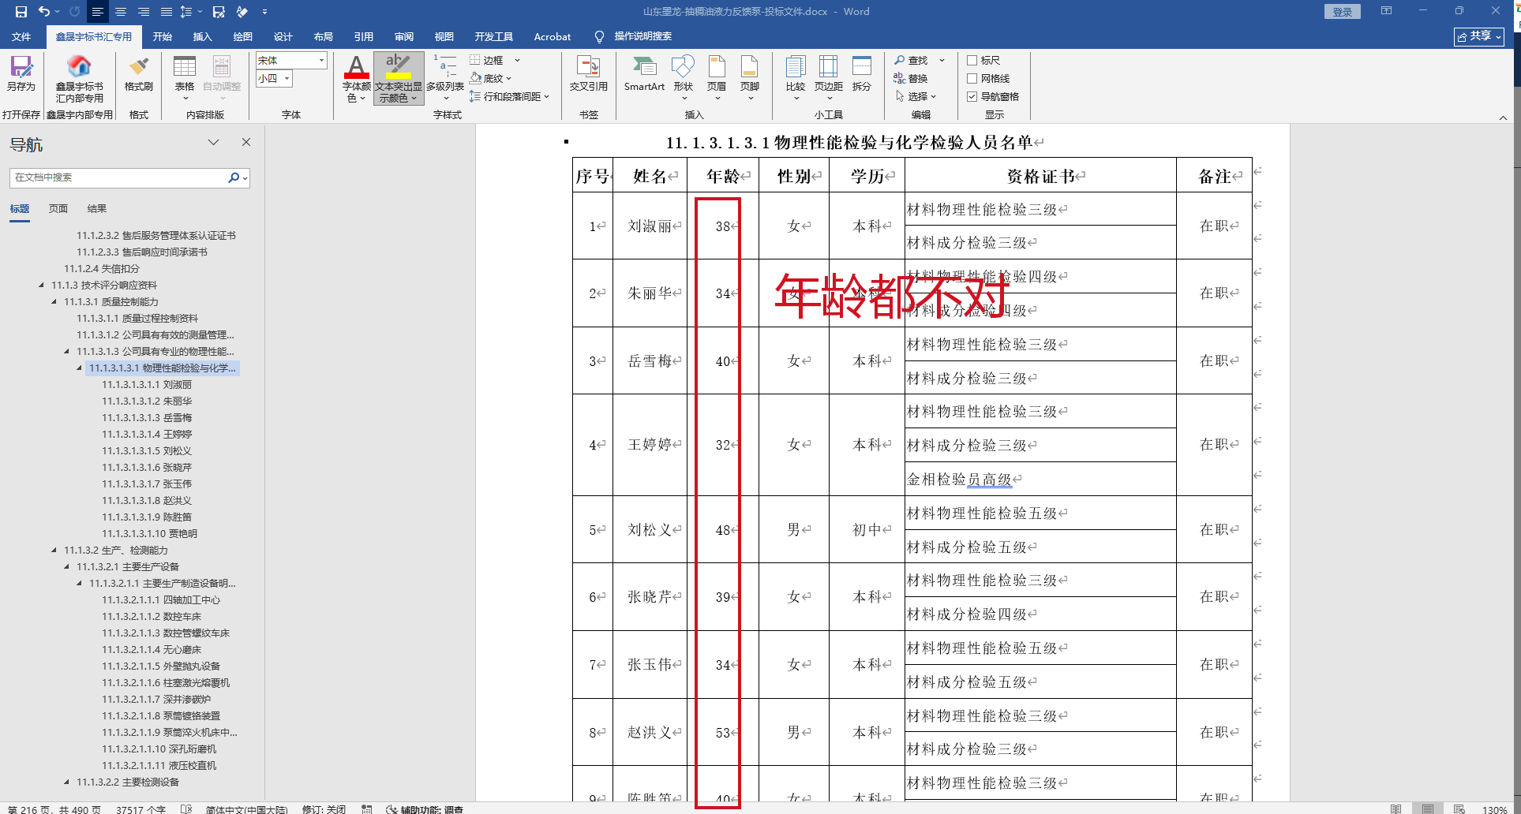1521x814 pixels.
Task: Open the customize quick access toolbar arrow
Action: point(264,12)
